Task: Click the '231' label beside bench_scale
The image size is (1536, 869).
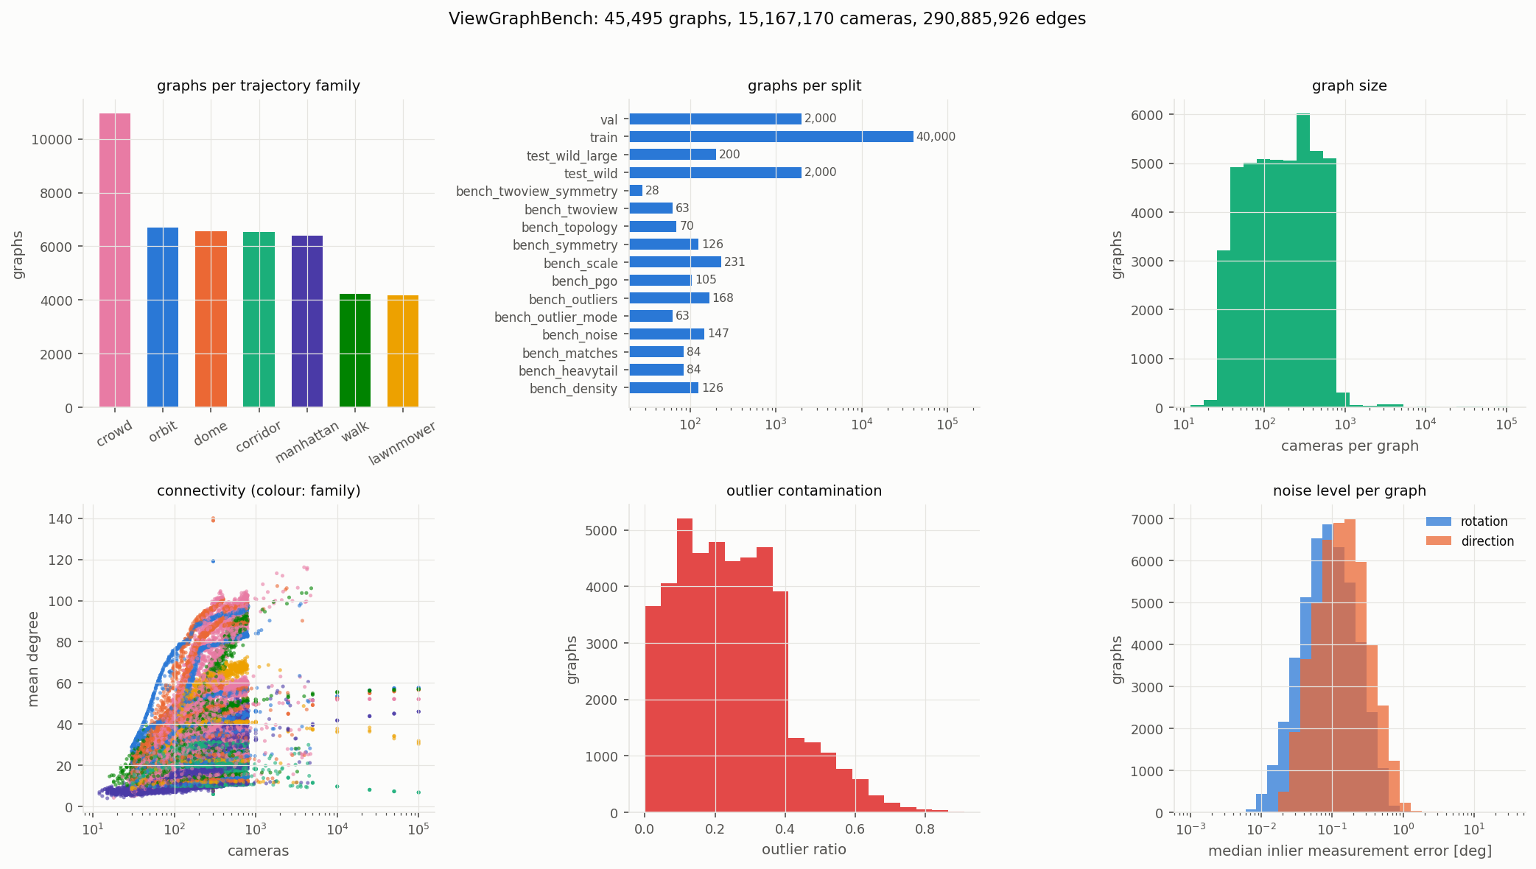Action: (x=734, y=262)
